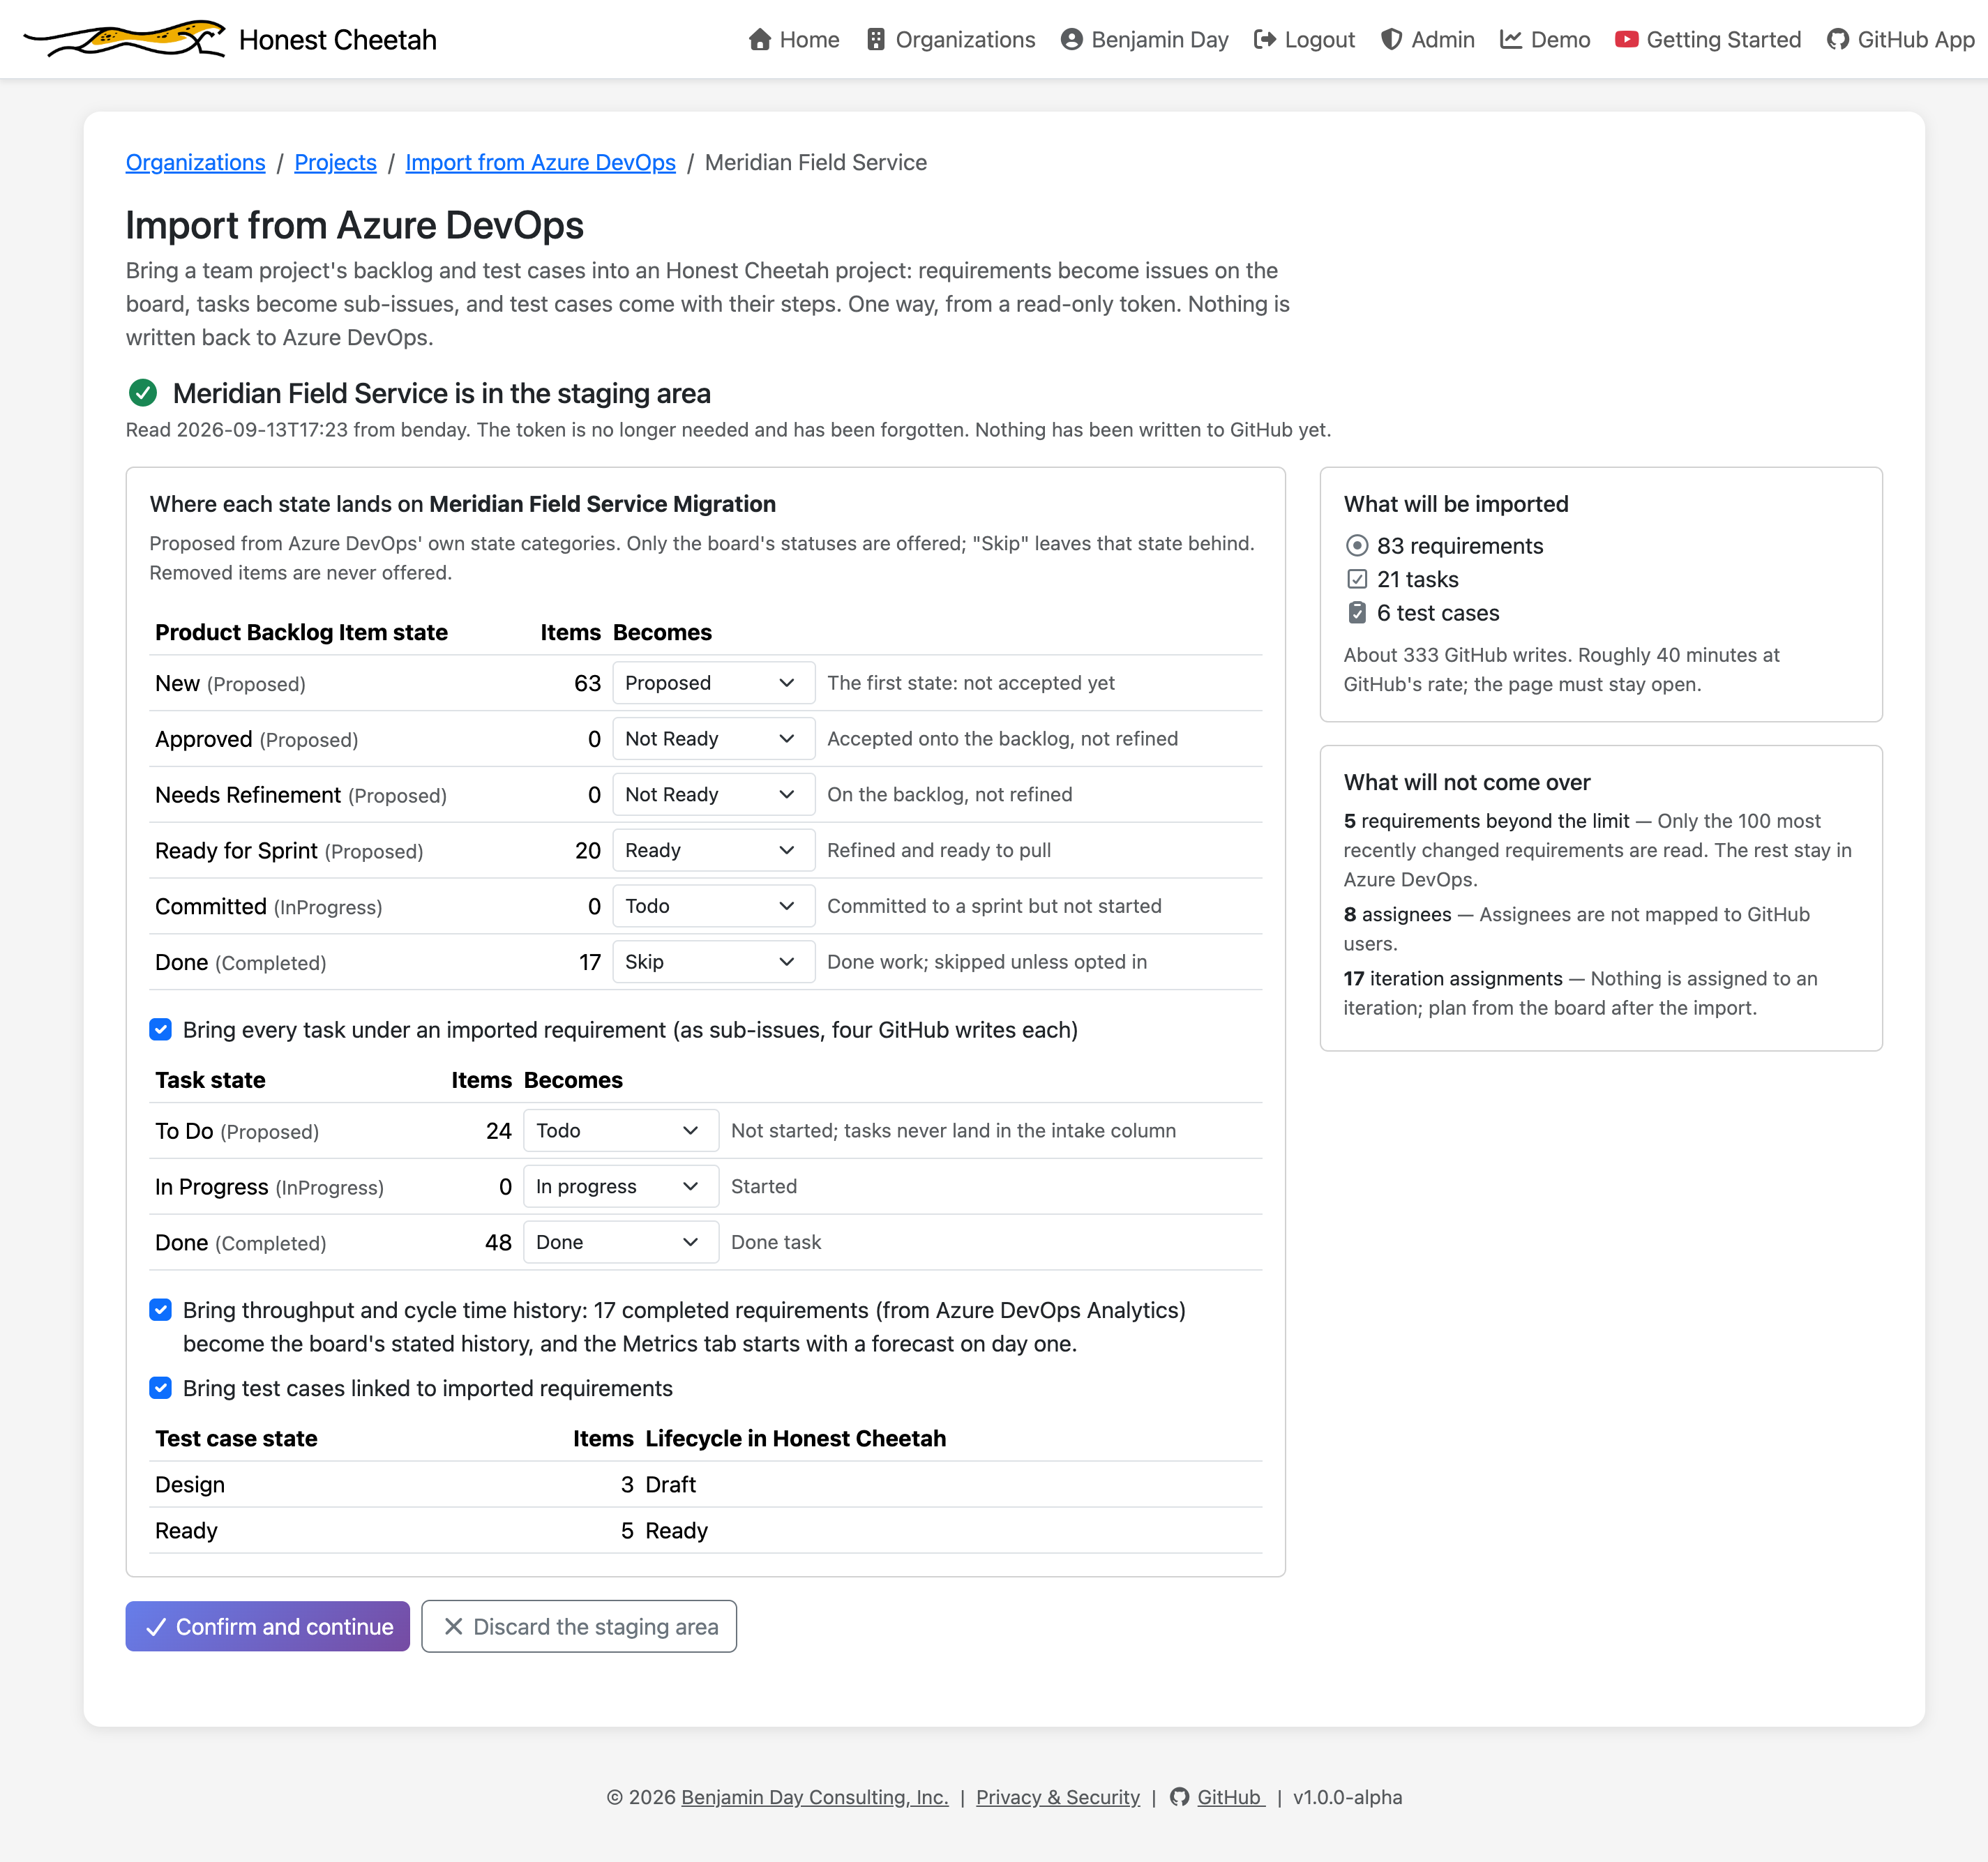Viewport: 1988px width, 1862px height.
Task: Click the tasks checkbox icon beside 21 tasks
Action: click(1357, 579)
